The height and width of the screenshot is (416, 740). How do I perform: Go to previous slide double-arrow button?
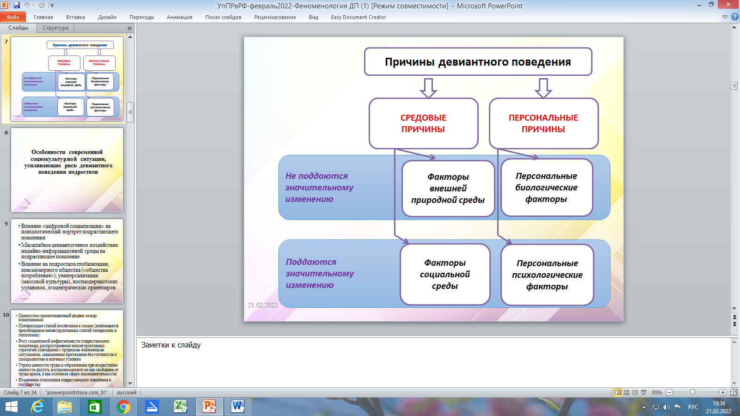[x=734, y=317]
